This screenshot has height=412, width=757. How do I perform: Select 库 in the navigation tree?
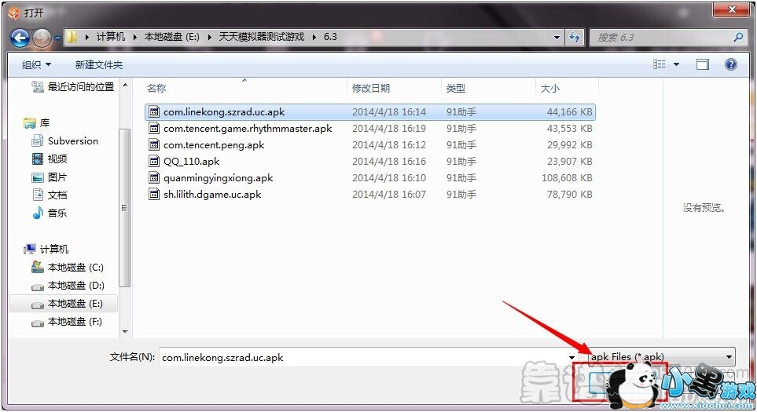pos(37,123)
